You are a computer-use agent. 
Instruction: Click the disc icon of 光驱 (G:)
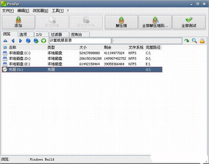[5, 69]
